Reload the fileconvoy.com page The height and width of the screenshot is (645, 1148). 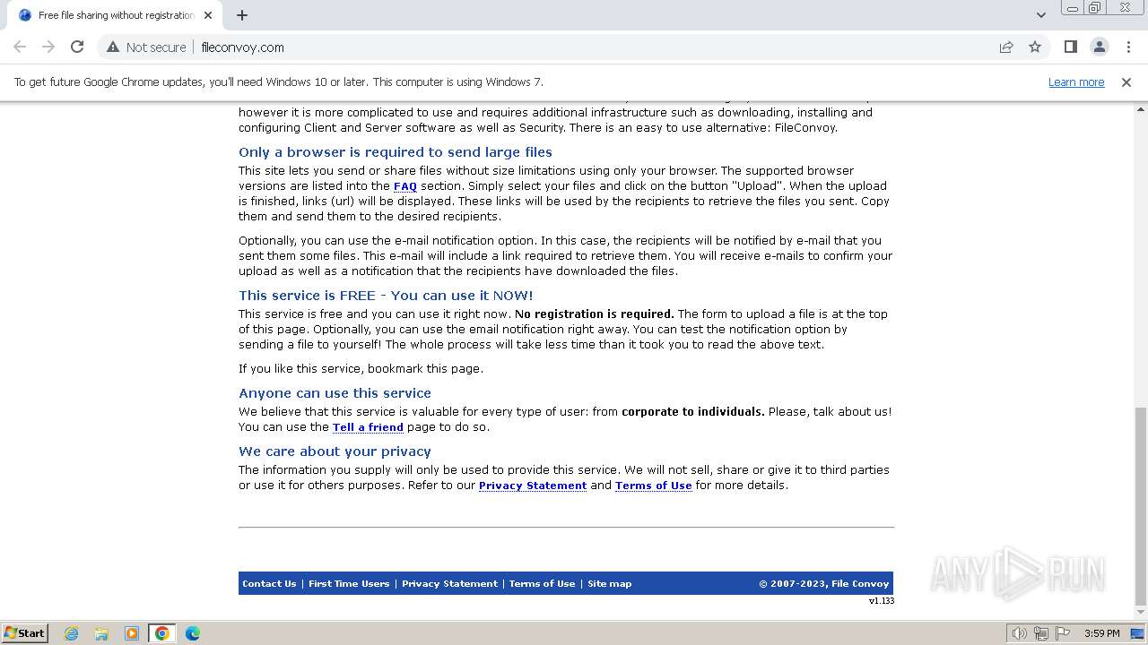tap(77, 47)
